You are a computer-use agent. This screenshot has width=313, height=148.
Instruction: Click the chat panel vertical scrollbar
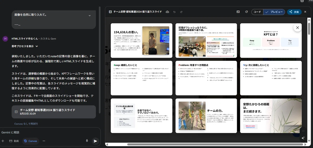pyautogui.click(x=99, y=60)
